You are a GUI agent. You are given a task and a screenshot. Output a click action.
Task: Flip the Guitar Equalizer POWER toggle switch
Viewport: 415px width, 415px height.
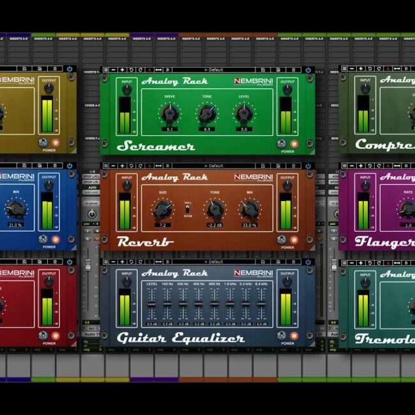282,336
